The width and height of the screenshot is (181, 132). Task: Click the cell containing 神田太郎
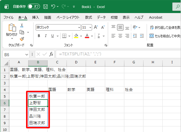(38, 110)
